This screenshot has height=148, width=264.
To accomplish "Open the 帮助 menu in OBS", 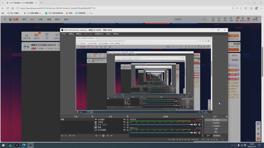I will [116, 34].
